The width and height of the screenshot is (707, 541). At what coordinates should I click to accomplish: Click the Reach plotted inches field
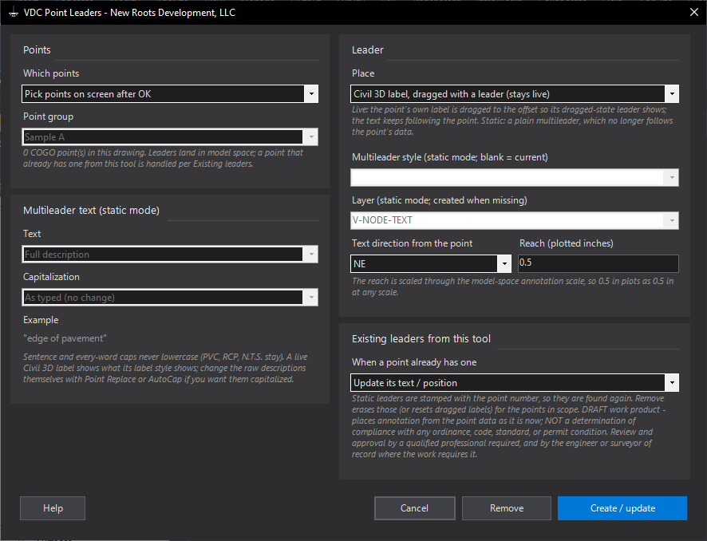[598, 263]
